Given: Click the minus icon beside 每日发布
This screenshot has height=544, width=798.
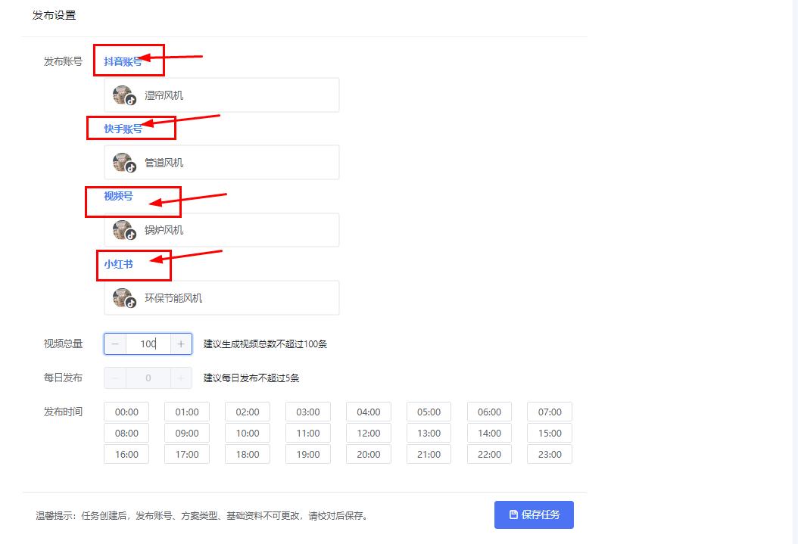Looking at the screenshot, I should pyautogui.click(x=115, y=378).
